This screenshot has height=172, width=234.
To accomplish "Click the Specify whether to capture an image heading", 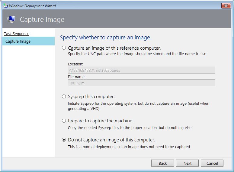I will 105,38.
